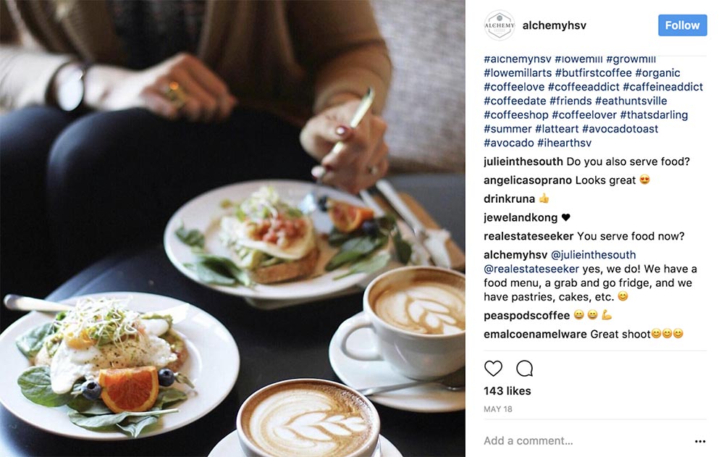View the 143 likes list
This screenshot has width=724, height=457.
click(507, 391)
